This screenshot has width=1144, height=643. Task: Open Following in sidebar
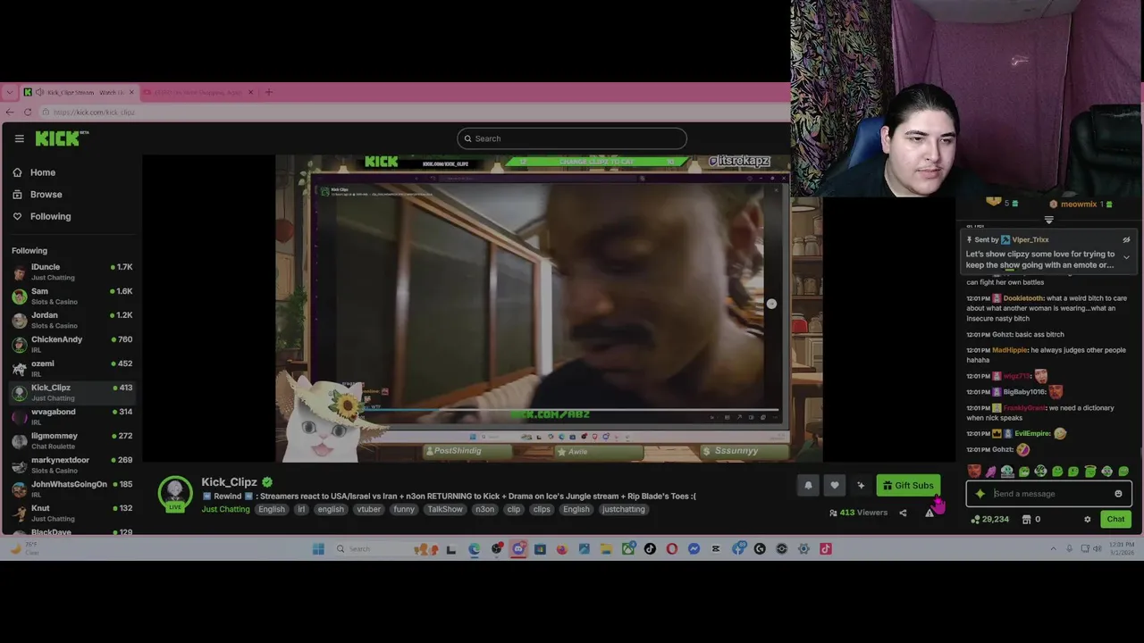point(41,216)
